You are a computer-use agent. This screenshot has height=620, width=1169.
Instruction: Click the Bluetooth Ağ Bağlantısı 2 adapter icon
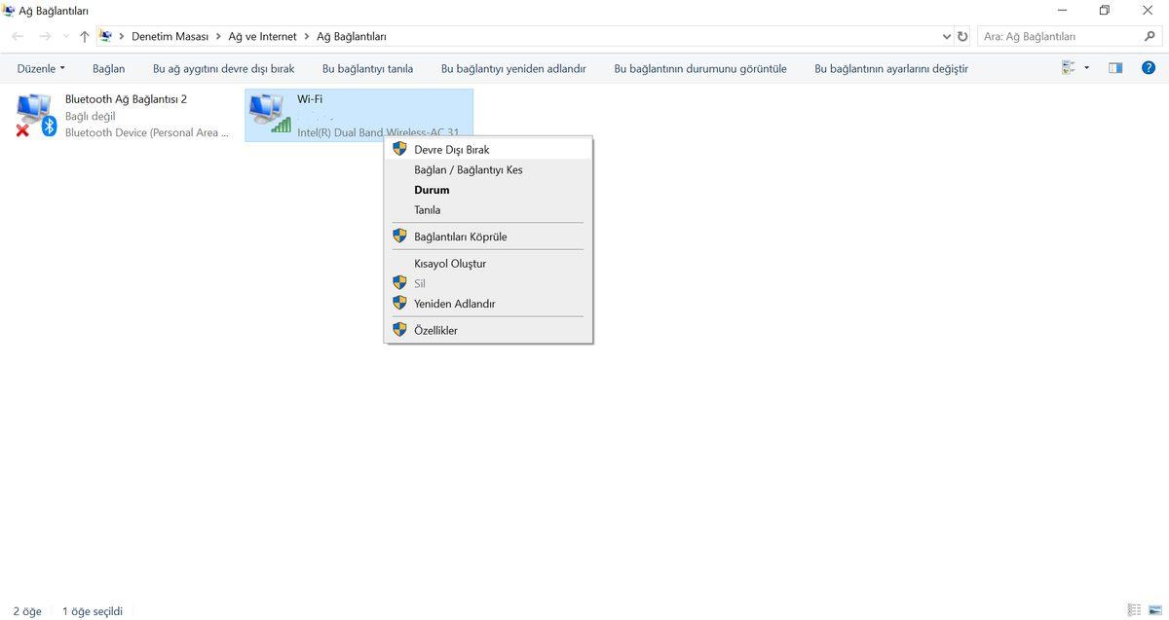pyautogui.click(x=36, y=115)
